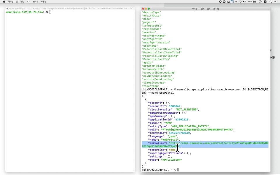Click the "appId" line

pyautogui.click(x=147, y=62)
